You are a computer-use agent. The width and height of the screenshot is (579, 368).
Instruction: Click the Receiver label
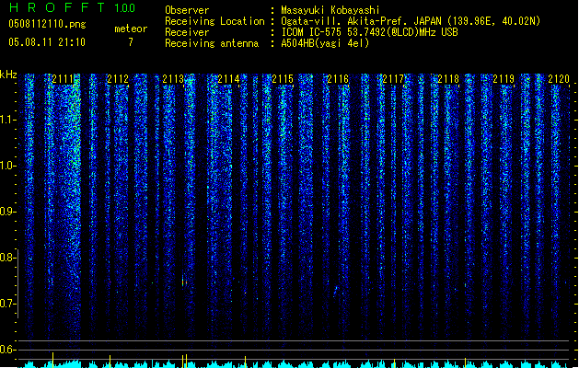pos(187,32)
